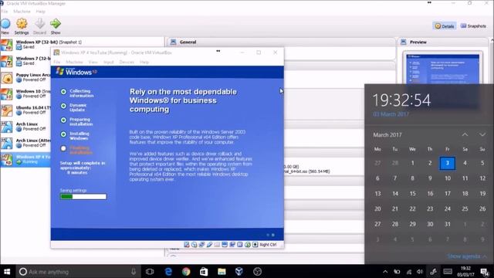The width and height of the screenshot is (494, 278).
Task: Select March 31 in the calendar
Action: tap(448, 224)
